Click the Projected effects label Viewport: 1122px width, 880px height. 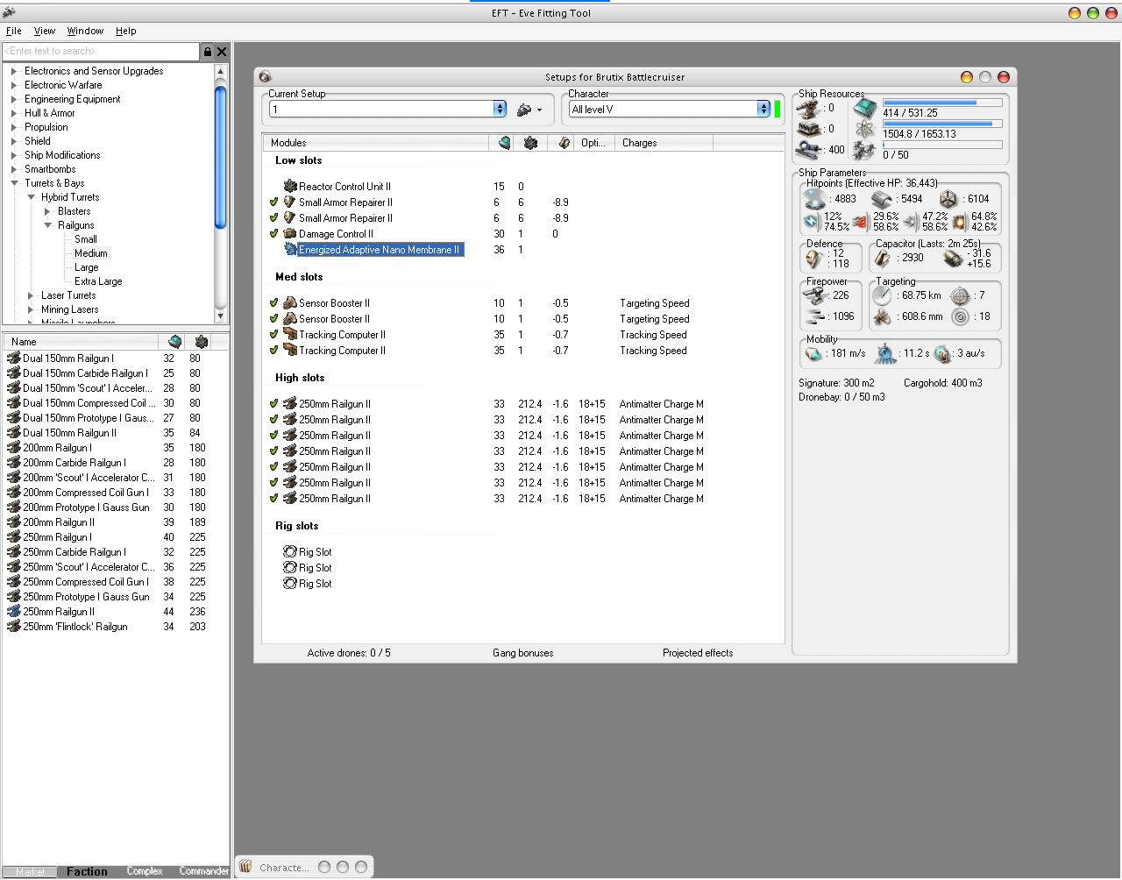point(697,653)
